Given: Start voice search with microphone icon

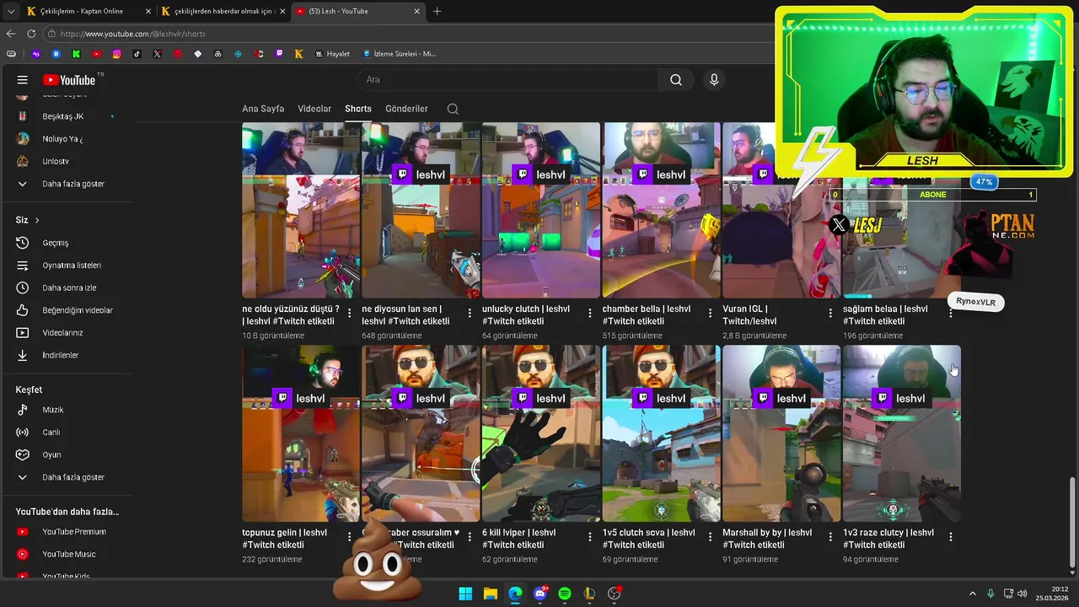Looking at the screenshot, I should [714, 80].
